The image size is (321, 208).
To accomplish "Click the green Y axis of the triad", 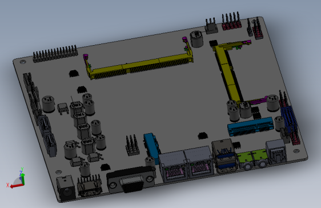I will pyautogui.click(x=23, y=178).
